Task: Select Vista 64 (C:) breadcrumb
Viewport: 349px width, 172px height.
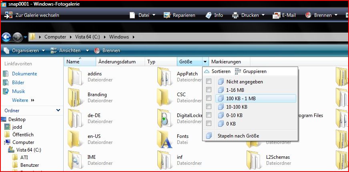Action: click(x=87, y=37)
